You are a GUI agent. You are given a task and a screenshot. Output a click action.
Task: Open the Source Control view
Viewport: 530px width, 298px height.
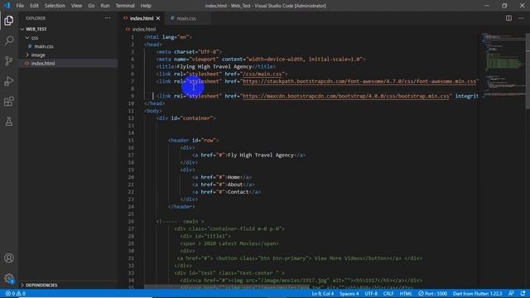click(x=9, y=60)
